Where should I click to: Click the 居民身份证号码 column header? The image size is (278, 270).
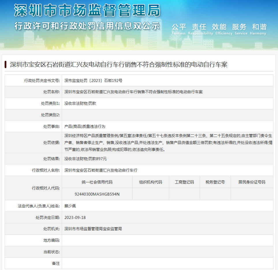tap(252, 182)
